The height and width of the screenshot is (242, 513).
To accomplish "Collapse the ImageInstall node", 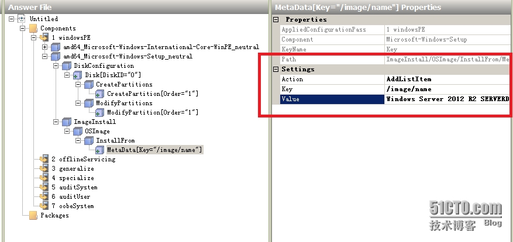I will pyautogui.click(x=56, y=122).
